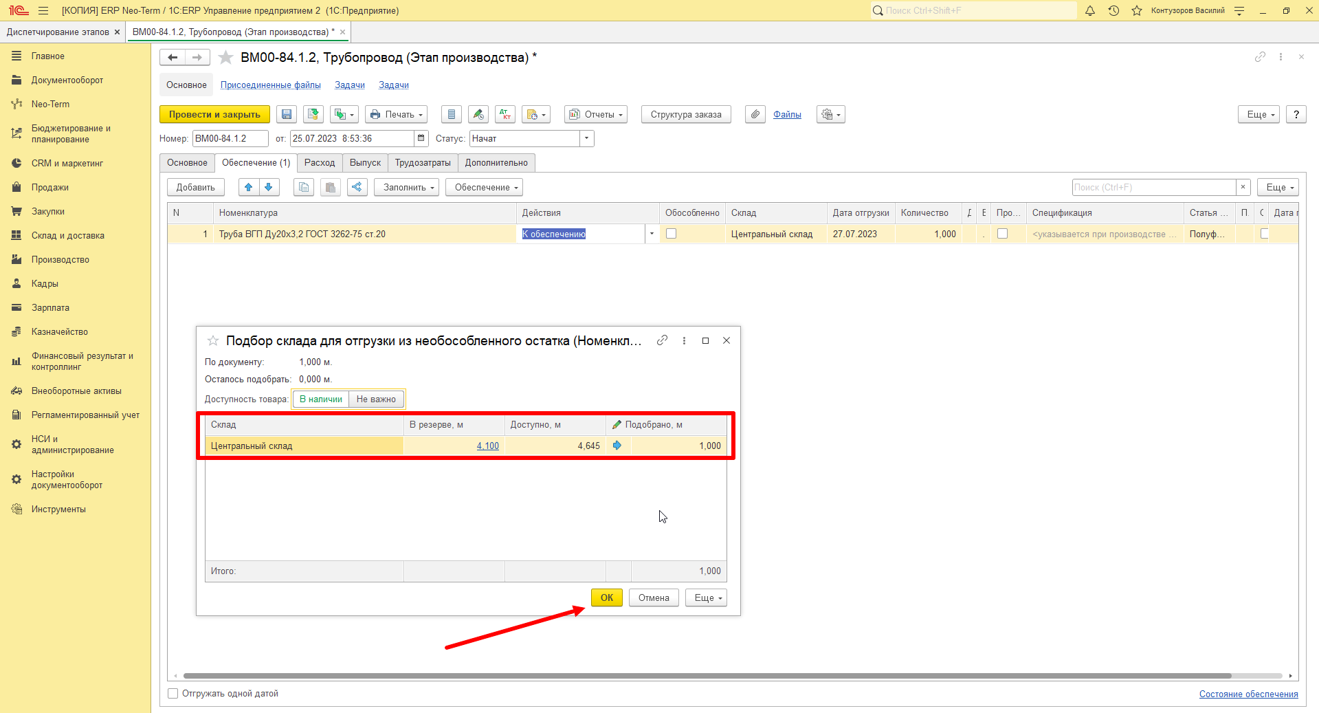
Task: Click the copy row icon in table toolbar
Action: [304, 187]
